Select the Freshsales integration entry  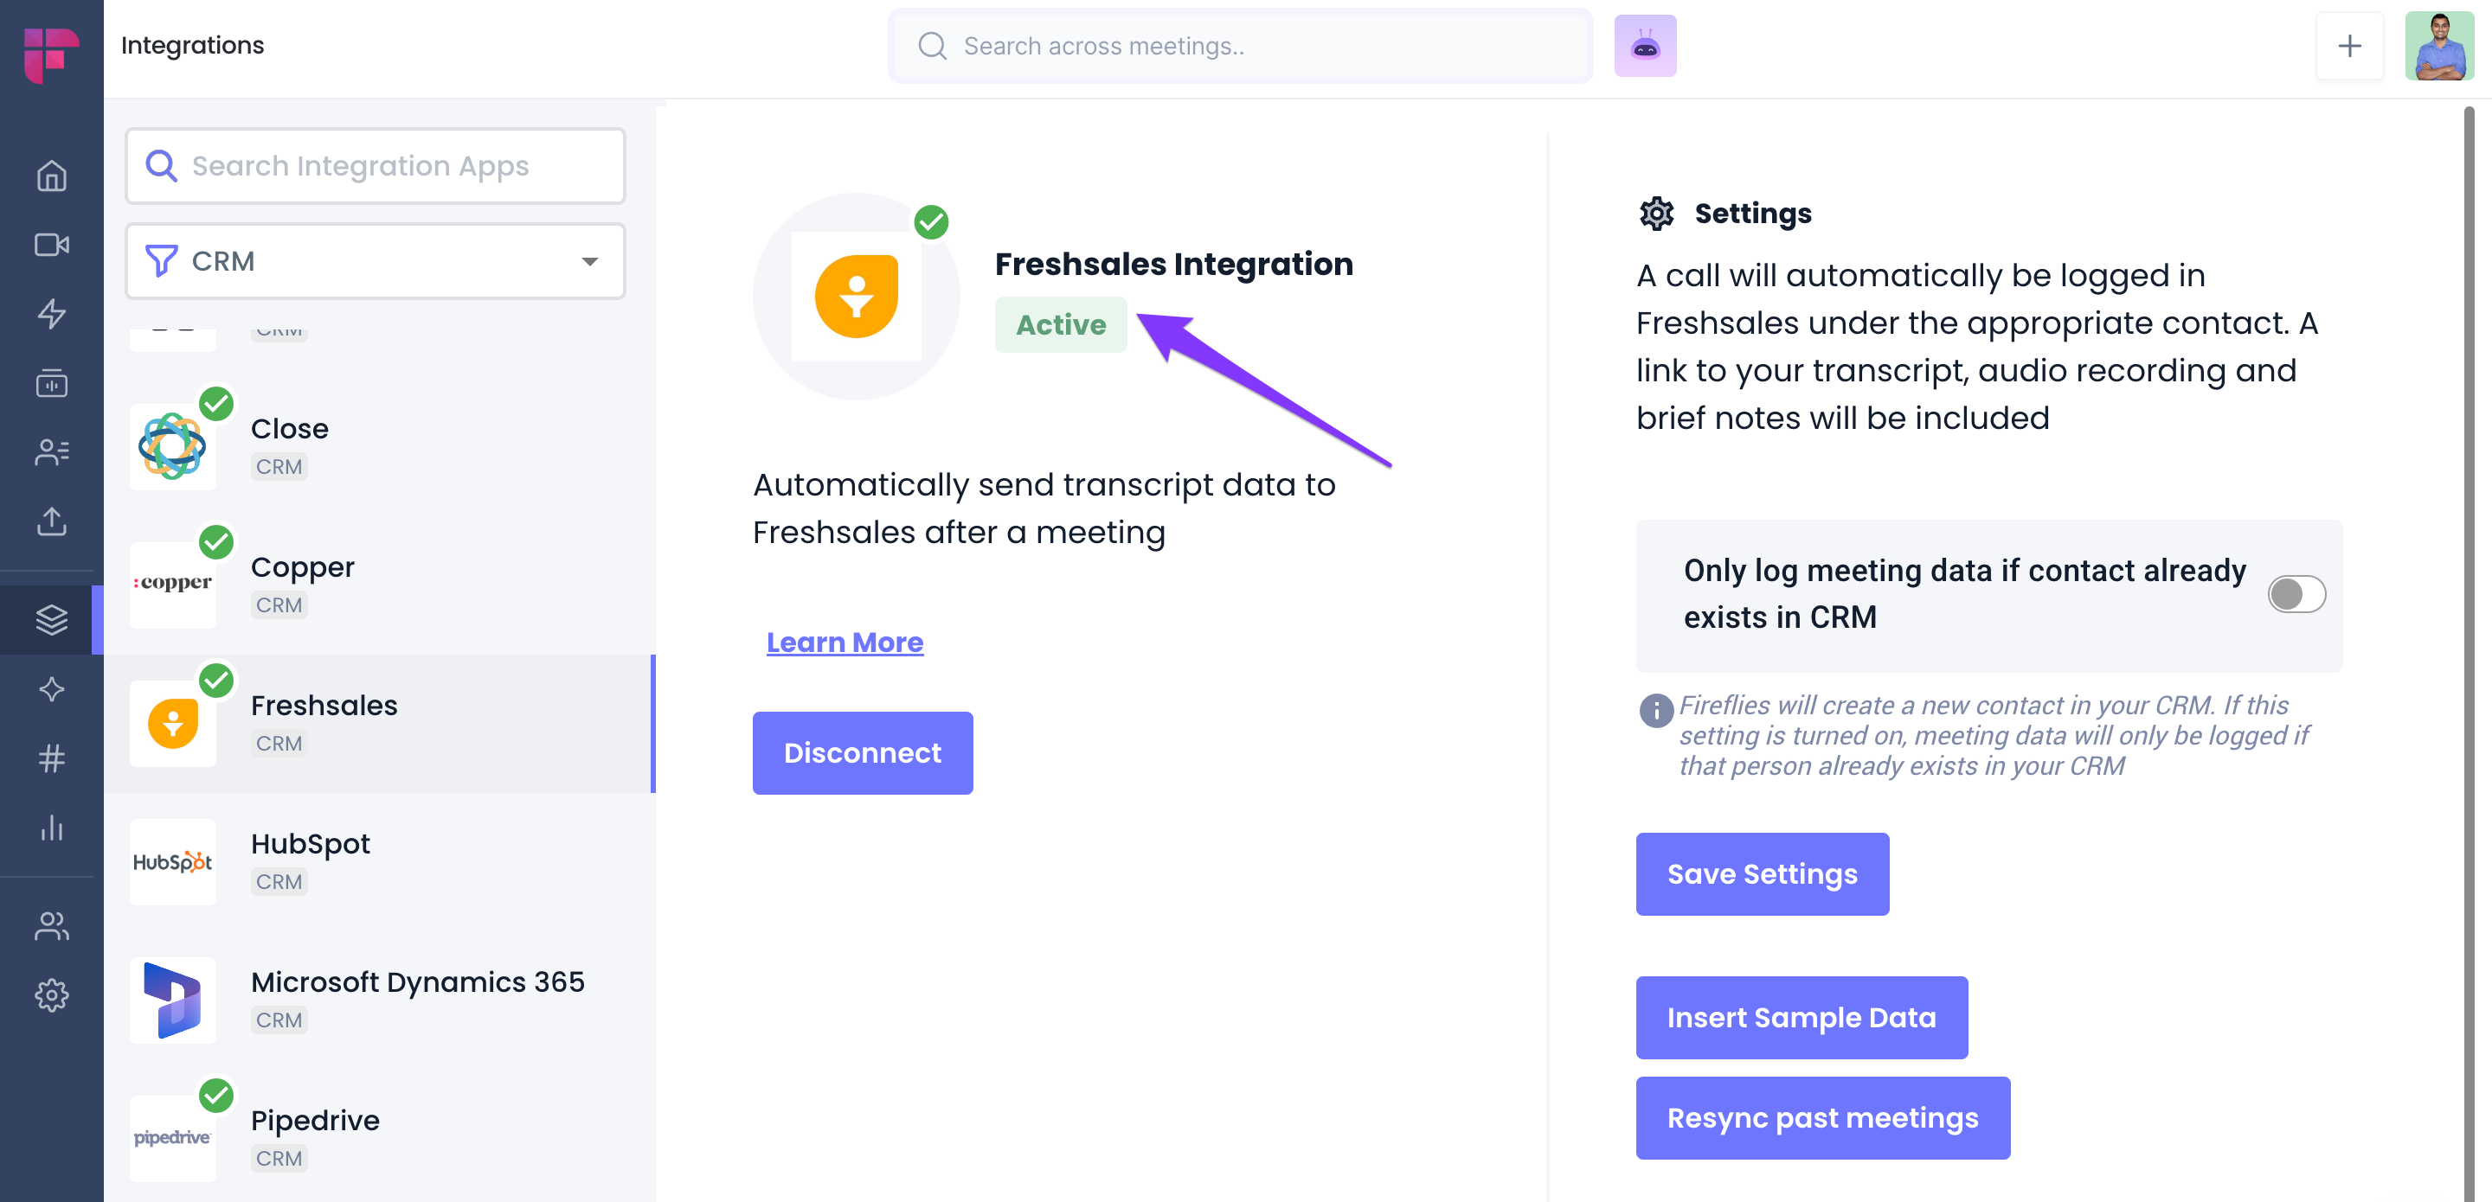click(x=379, y=723)
